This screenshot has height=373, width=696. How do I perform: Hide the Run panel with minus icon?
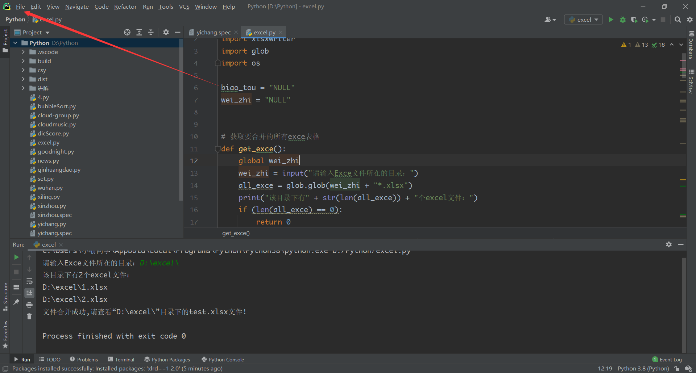point(681,244)
